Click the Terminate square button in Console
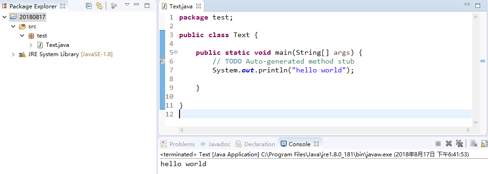 pyautogui.click(x=438, y=143)
